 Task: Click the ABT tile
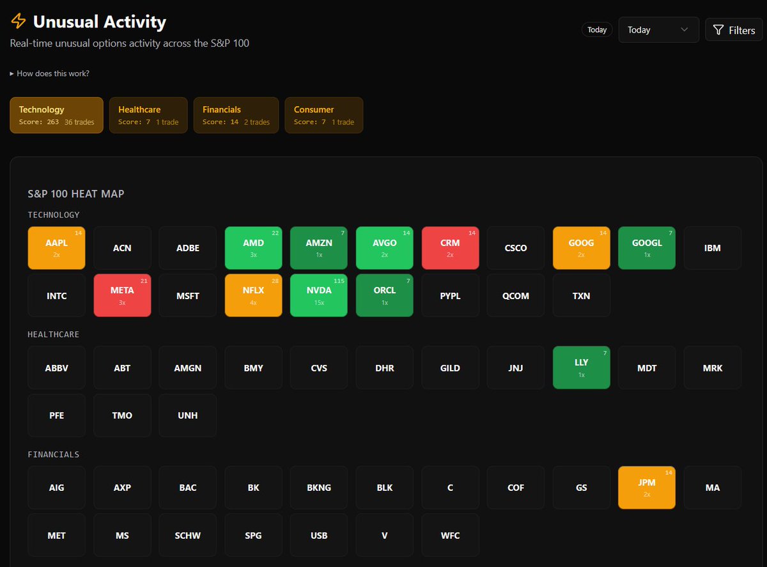click(x=122, y=368)
